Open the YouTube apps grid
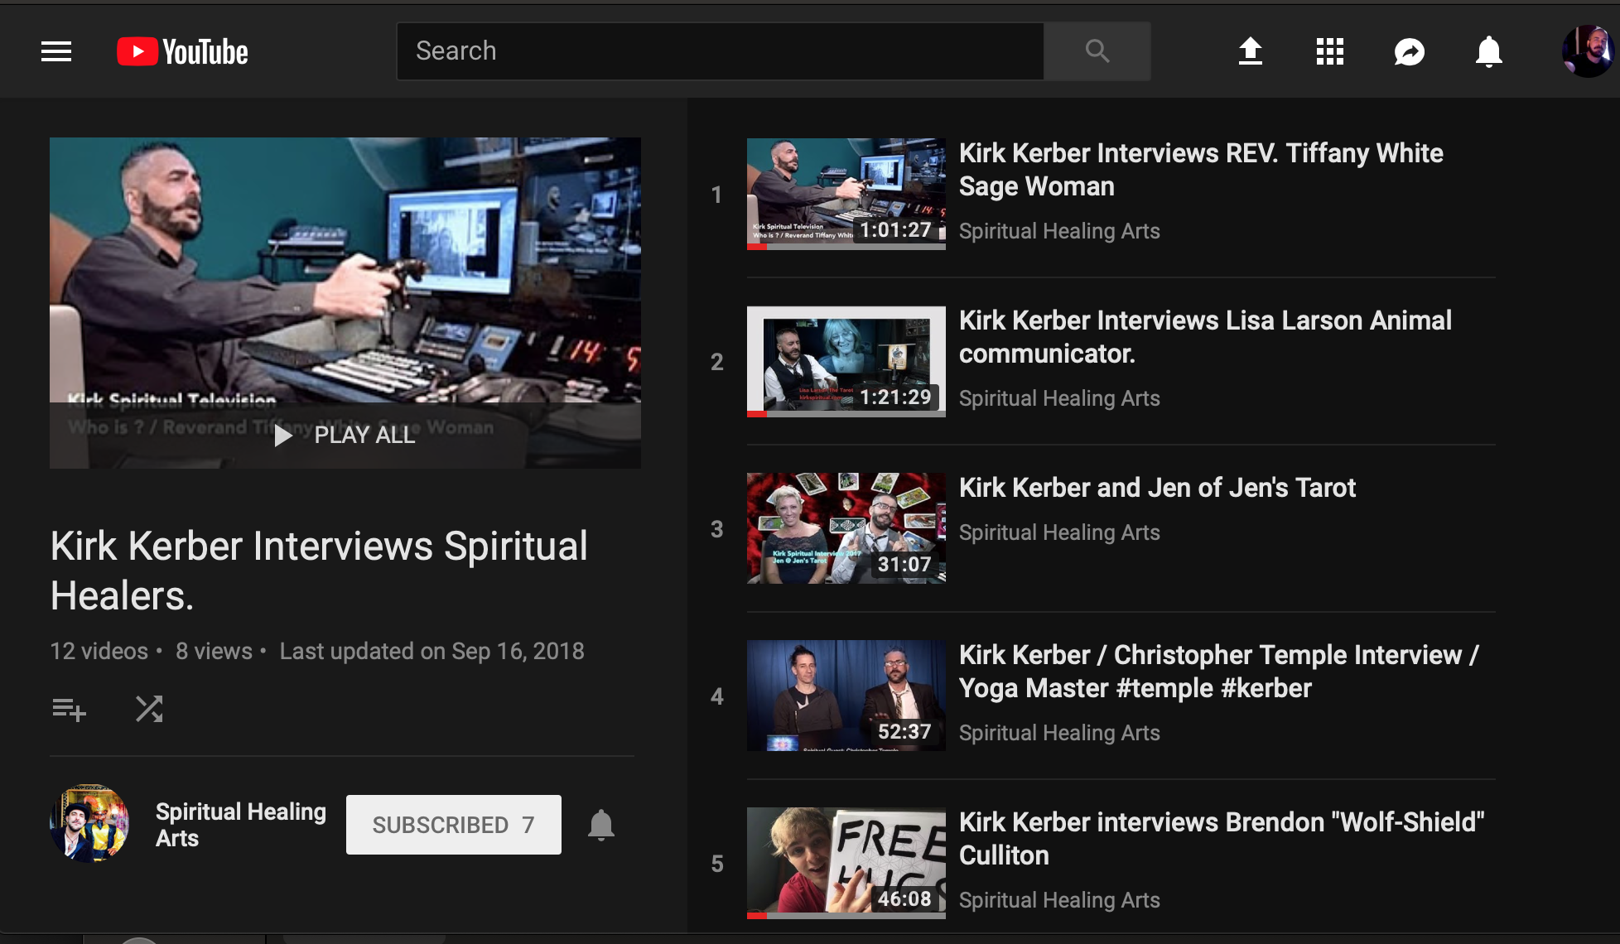Screen dimensions: 1620x944 coord(1329,51)
